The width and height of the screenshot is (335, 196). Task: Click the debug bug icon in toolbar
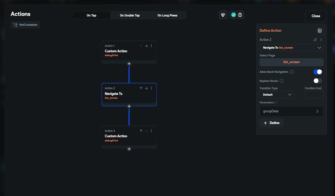click(x=240, y=15)
